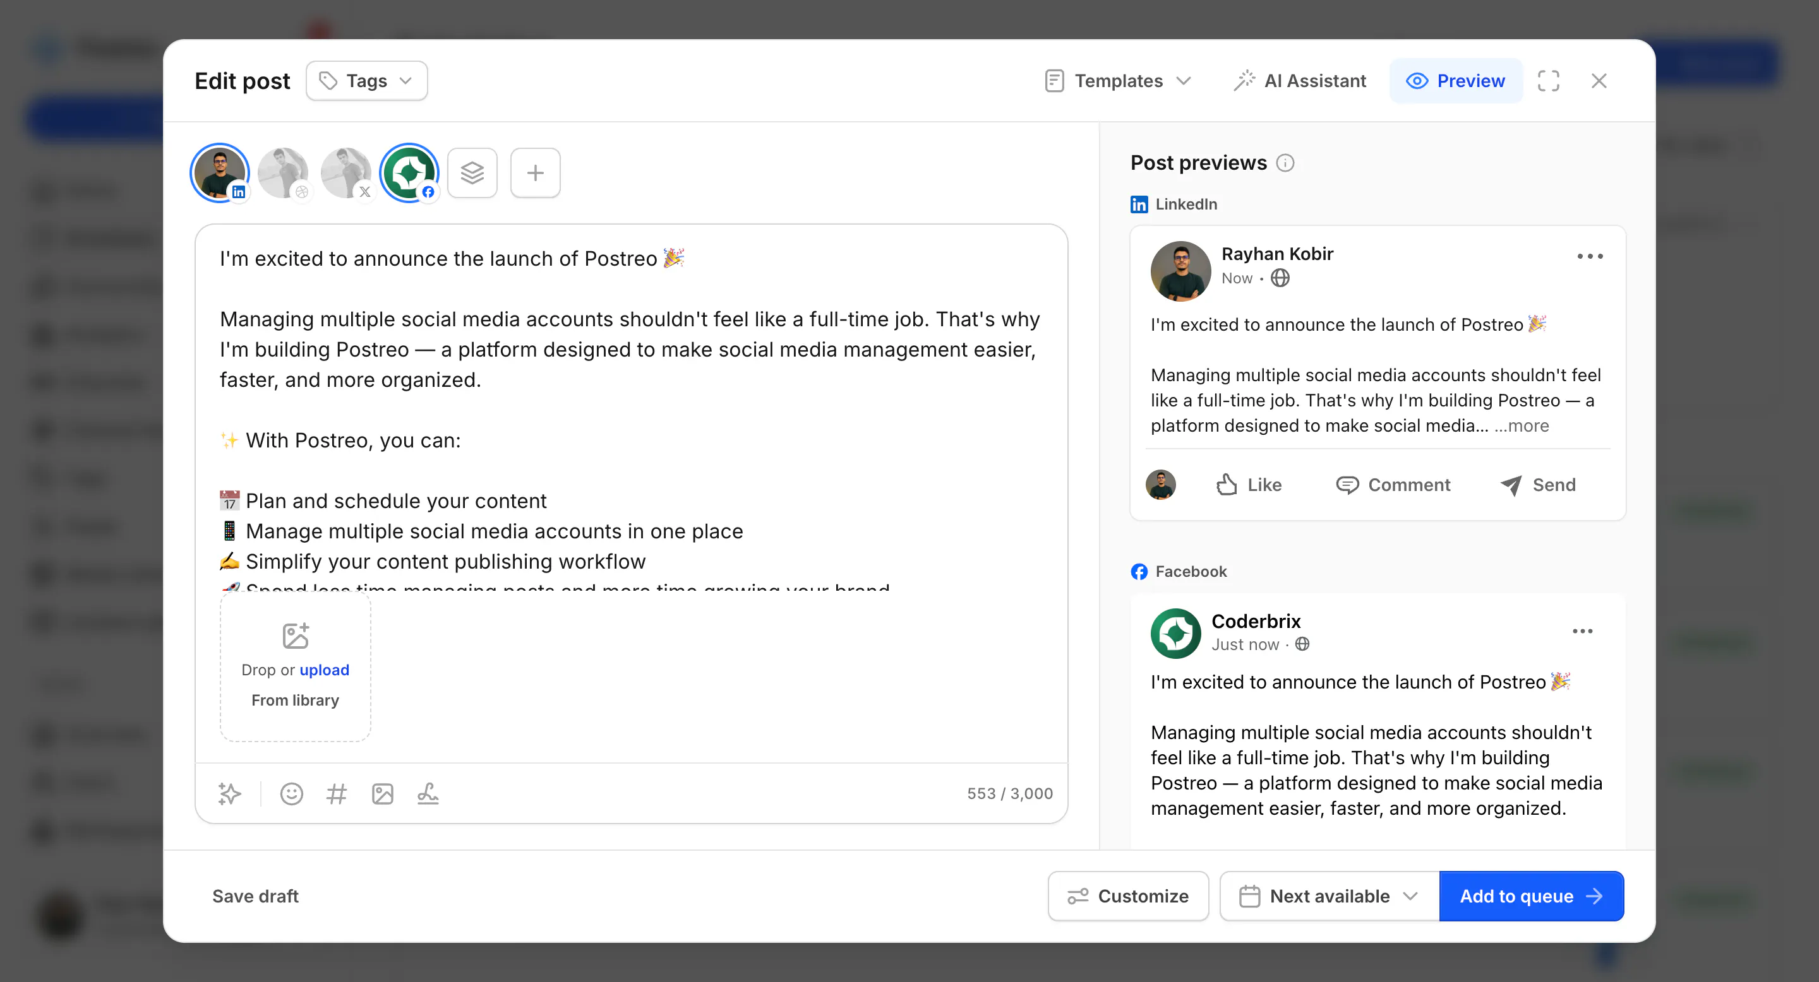Click the signature icon in toolbar
The height and width of the screenshot is (982, 1819).
coord(428,794)
